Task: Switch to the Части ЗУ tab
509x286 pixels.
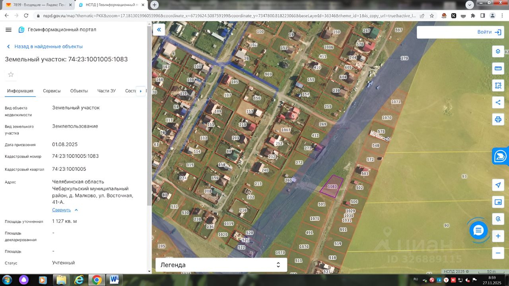Action: pos(107,91)
